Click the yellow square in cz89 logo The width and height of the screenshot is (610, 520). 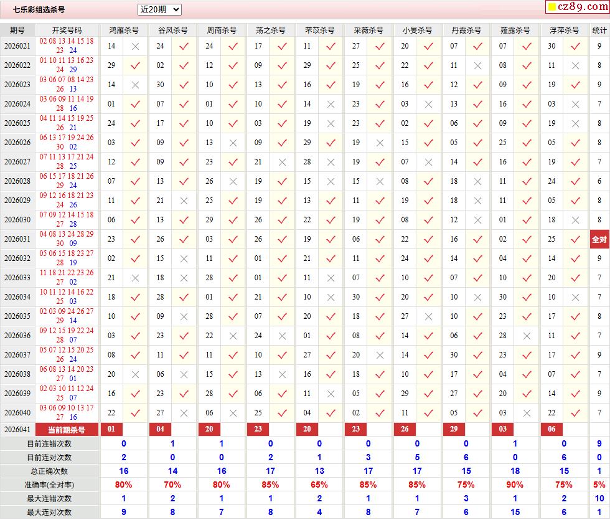(x=551, y=7)
